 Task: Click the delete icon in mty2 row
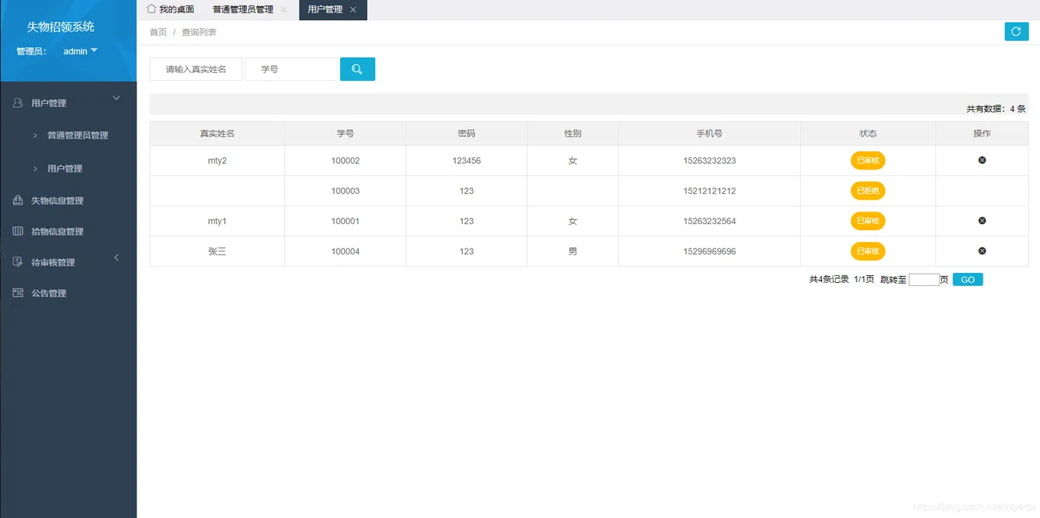(x=982, y=160)
